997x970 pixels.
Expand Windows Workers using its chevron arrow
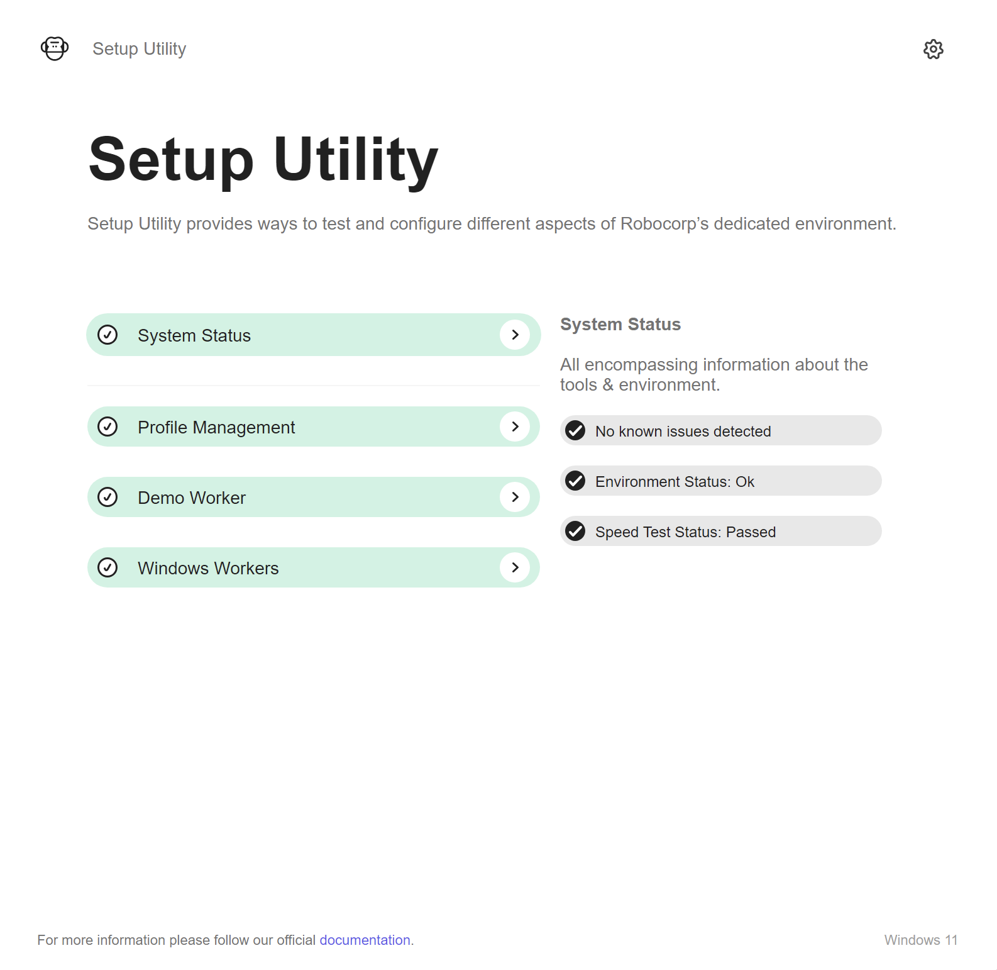click(x=515, y=567)
